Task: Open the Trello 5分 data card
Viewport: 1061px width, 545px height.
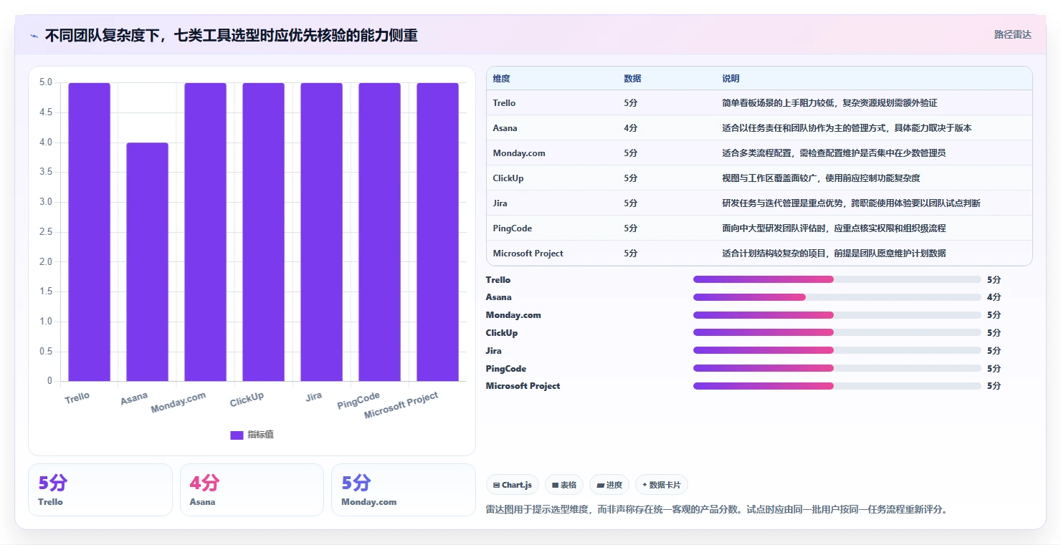Action: coord(100,490)
